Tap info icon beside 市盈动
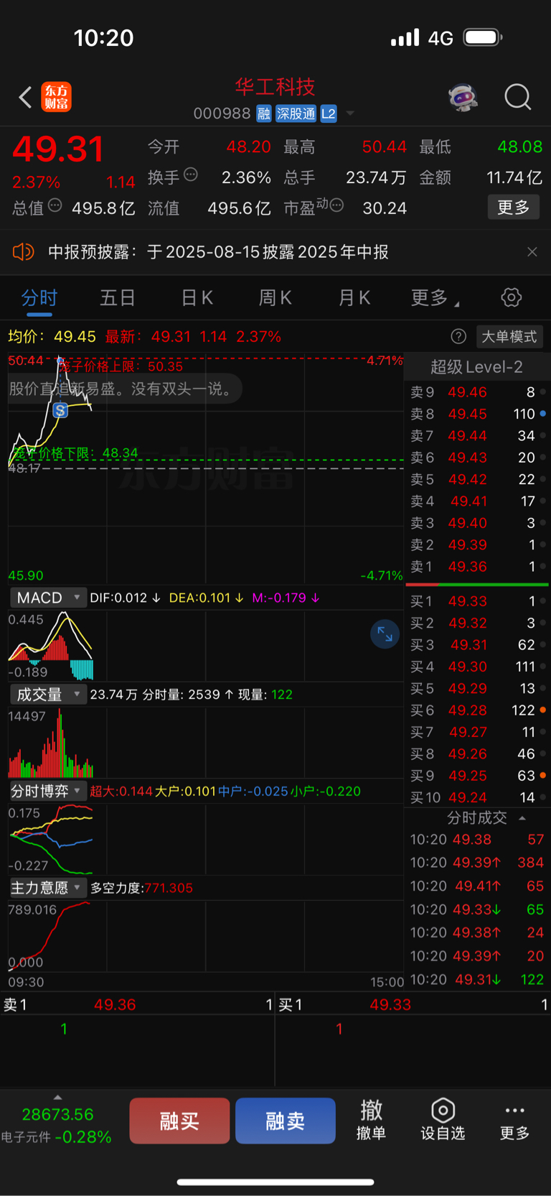The height and width of the screenshot is (1196, 551). click(x=336, y=206)
